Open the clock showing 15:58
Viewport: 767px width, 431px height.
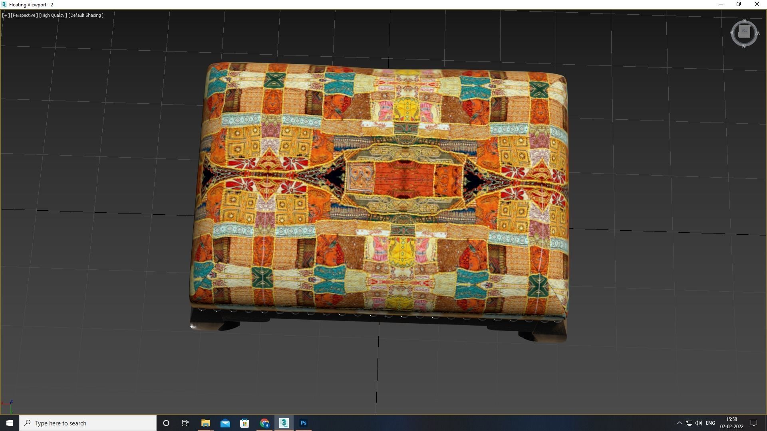[731, 423]
